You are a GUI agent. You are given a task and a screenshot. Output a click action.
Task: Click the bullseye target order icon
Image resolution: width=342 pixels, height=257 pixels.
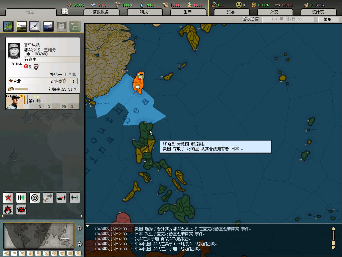tap(35, 197)
